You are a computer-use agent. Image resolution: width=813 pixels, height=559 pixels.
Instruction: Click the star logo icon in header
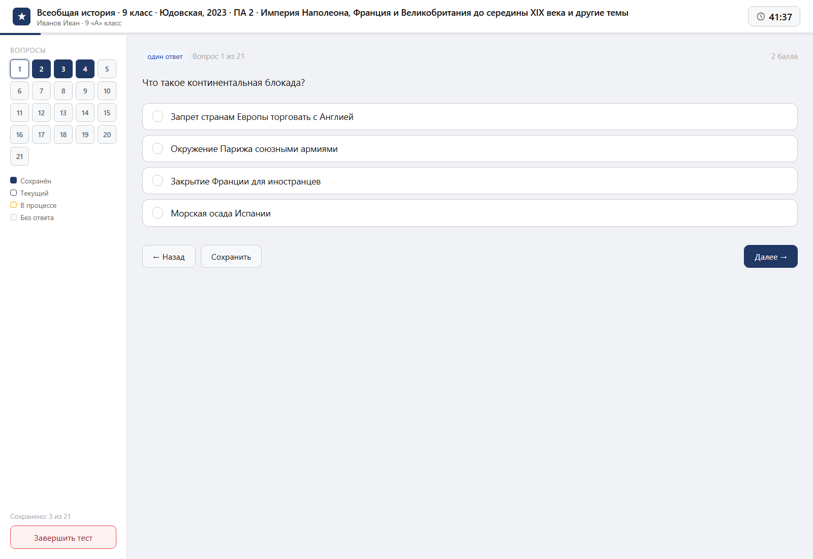point(21,17)
